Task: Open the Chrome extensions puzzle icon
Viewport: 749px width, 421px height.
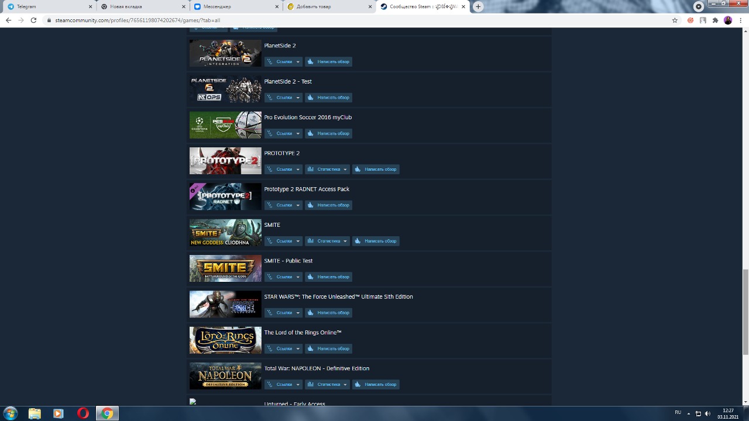Action: (715, 20)
